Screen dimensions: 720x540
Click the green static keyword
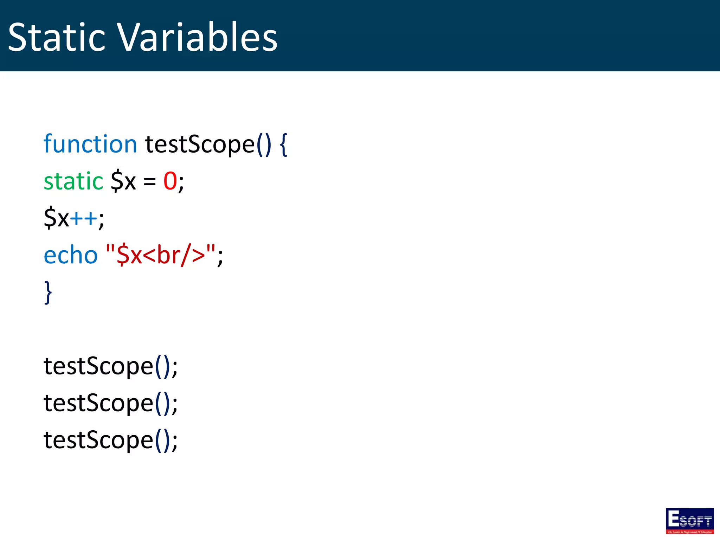73,181
